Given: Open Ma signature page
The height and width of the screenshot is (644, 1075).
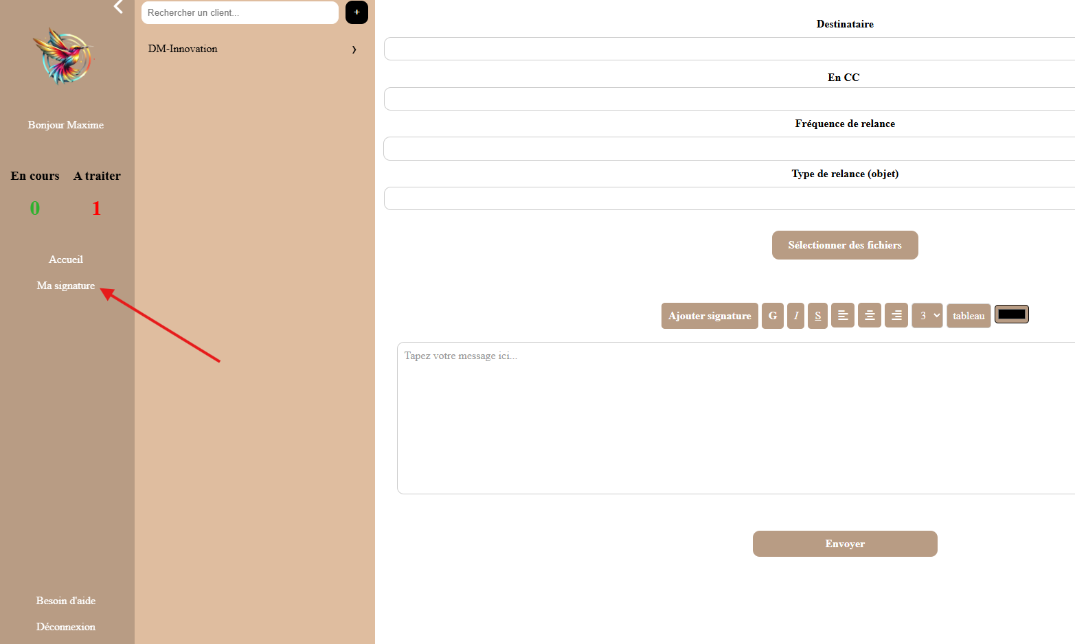Looking at the screenshot, I should coord(66,286).
